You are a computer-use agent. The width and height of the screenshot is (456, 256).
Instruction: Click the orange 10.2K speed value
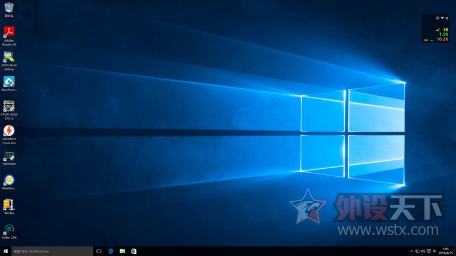pos(442,39)
